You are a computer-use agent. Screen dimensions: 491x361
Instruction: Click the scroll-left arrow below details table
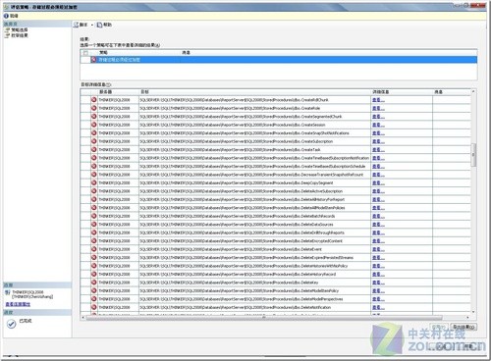(82, 317)
